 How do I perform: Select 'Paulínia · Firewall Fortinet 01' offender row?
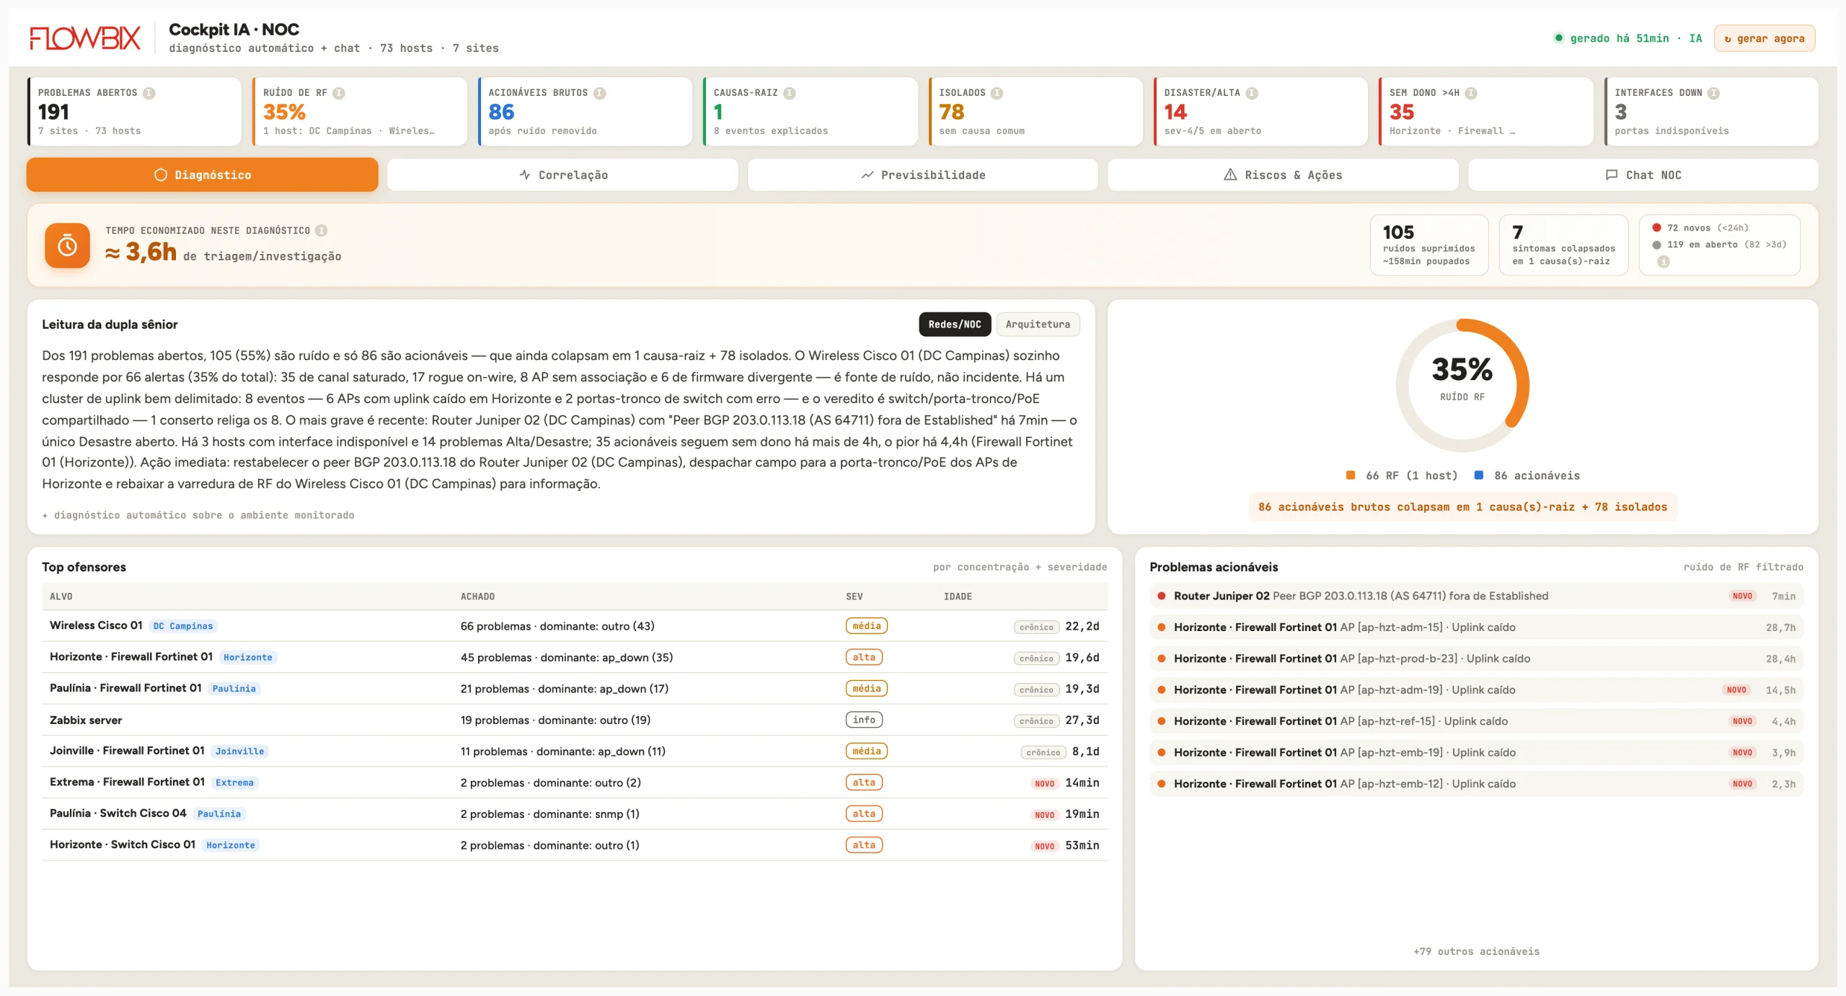[x=575, y=689]
